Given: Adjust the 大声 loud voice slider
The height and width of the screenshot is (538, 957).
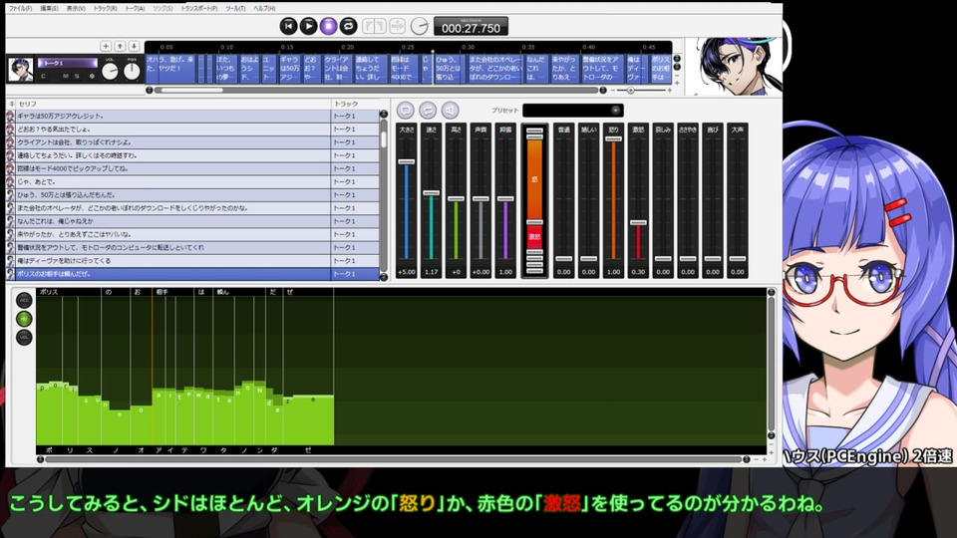Looking at the screenshot, I should [x=738, y=259].
